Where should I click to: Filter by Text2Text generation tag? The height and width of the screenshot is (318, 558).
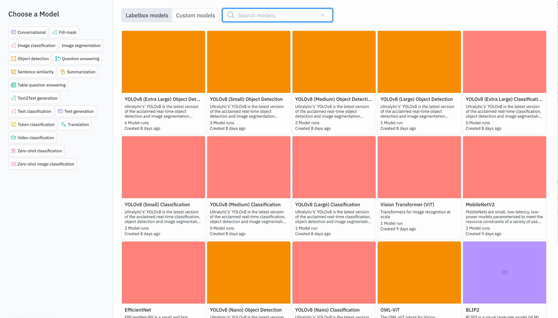(34, 98)
